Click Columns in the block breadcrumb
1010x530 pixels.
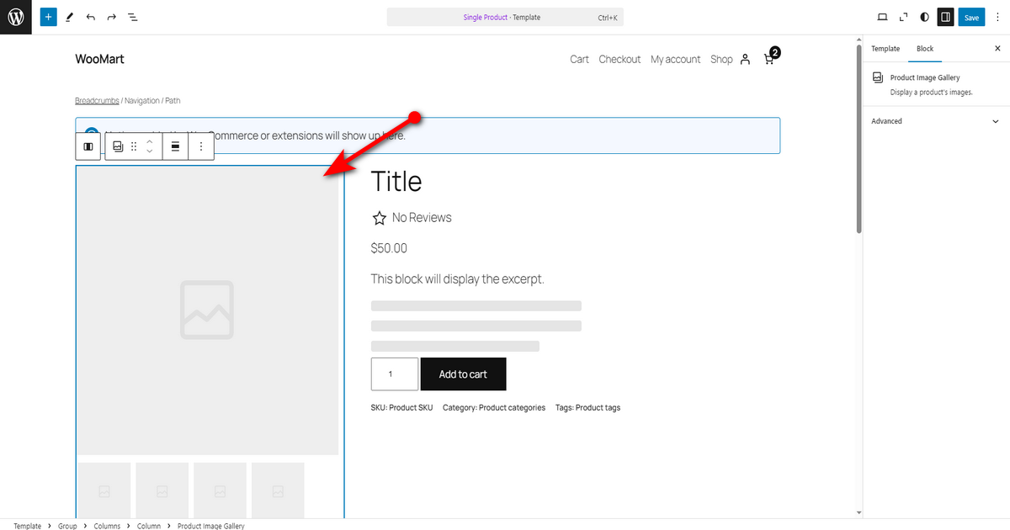(x=107, y=526)
